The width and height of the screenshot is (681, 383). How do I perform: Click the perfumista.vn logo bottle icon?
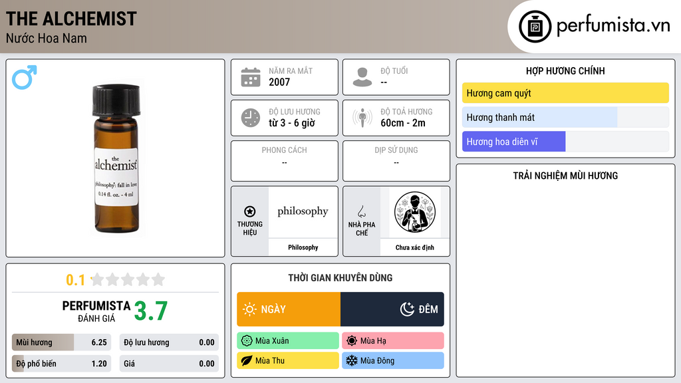click(x=535, y=27)
